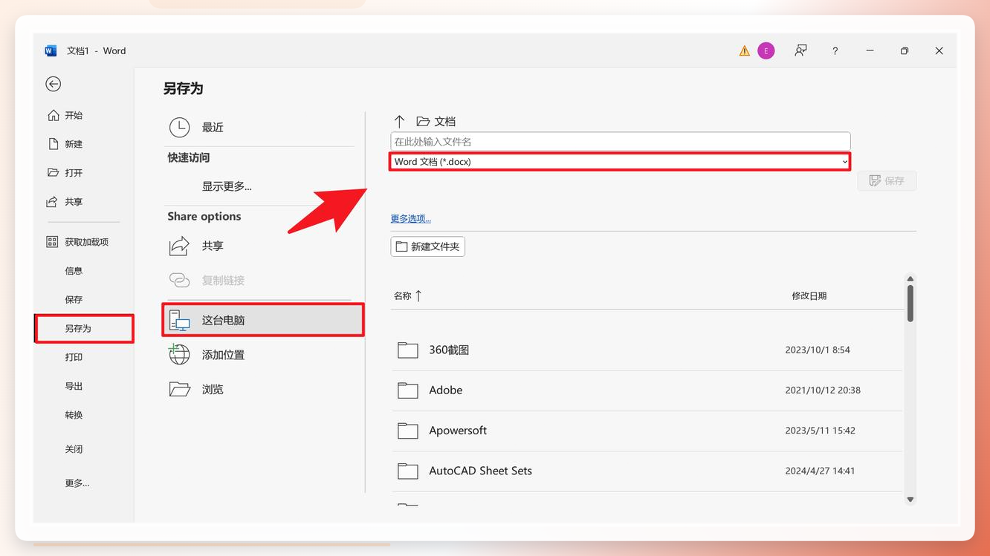Select 打印 in the left menu
The image size is (990, 556).
(x=74, y=357)
